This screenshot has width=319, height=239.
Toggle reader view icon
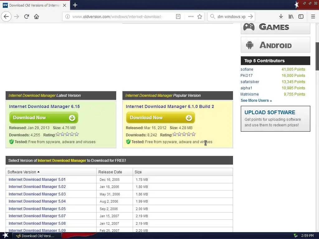[x=178, y=16]
